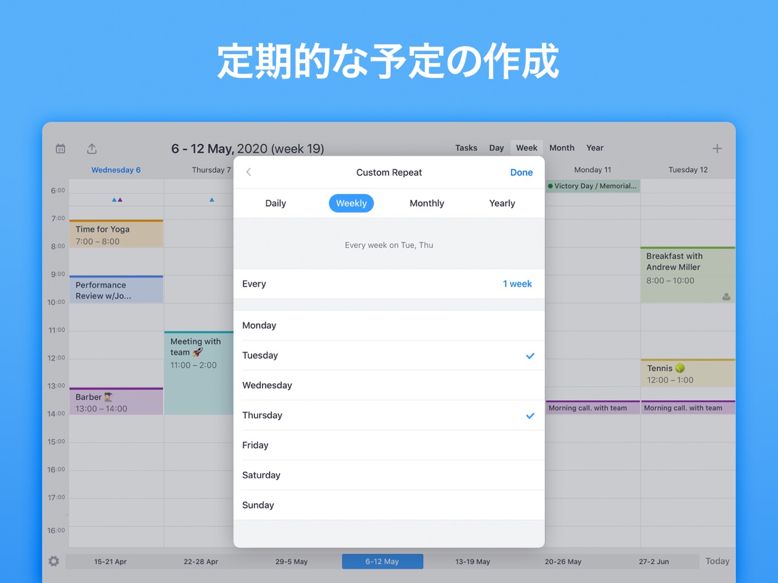Select the Yearly frequency tab

click(502, 203)
